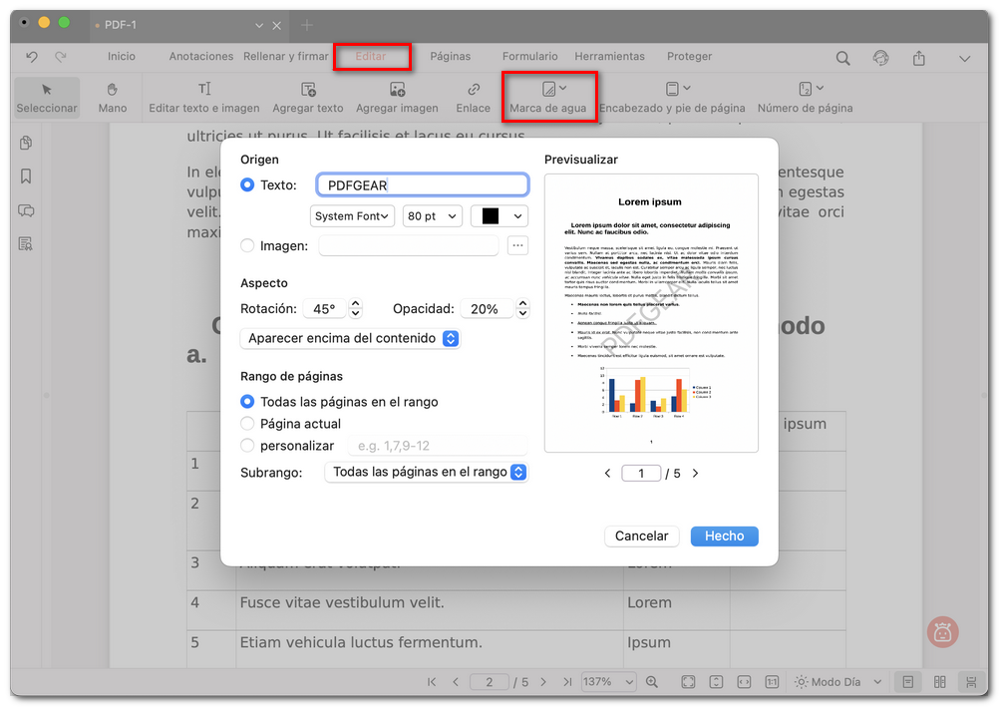Image resolution: width=999 pixels, height=707 pixels.
Task: Expand the top-right chevron menu
Action: click(964, 59)
